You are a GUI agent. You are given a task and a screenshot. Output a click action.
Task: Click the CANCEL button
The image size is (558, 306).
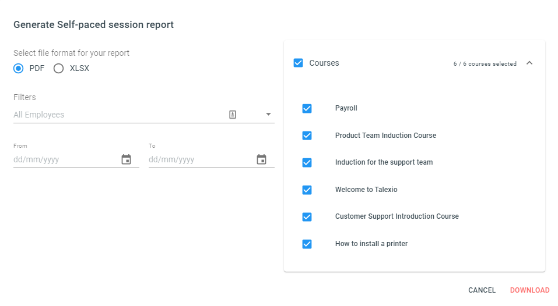pos(482,290)
